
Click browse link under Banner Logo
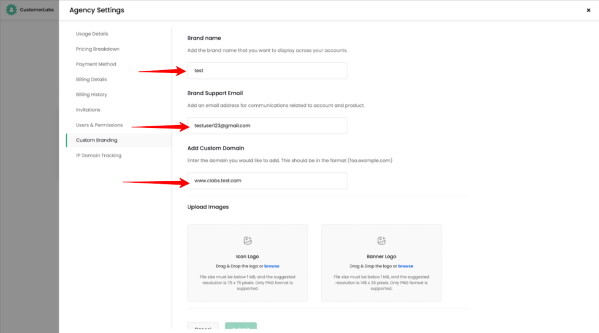pos(405,266)
